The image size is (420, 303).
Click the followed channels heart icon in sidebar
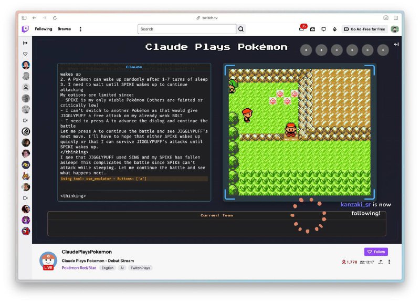pos(25,54)
